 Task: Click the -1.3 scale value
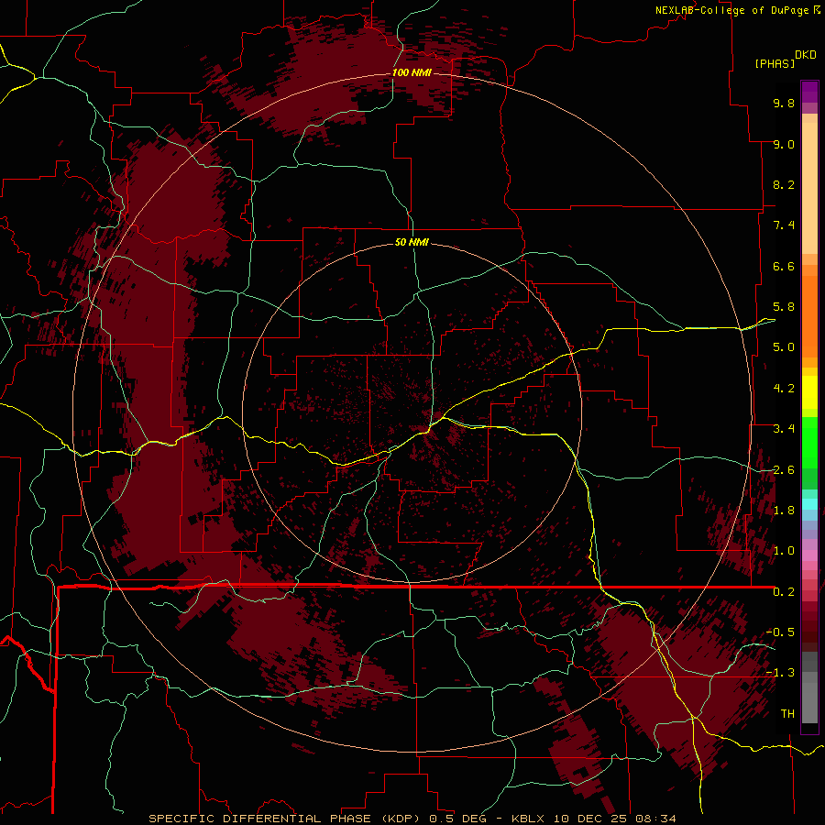point(780,673)
